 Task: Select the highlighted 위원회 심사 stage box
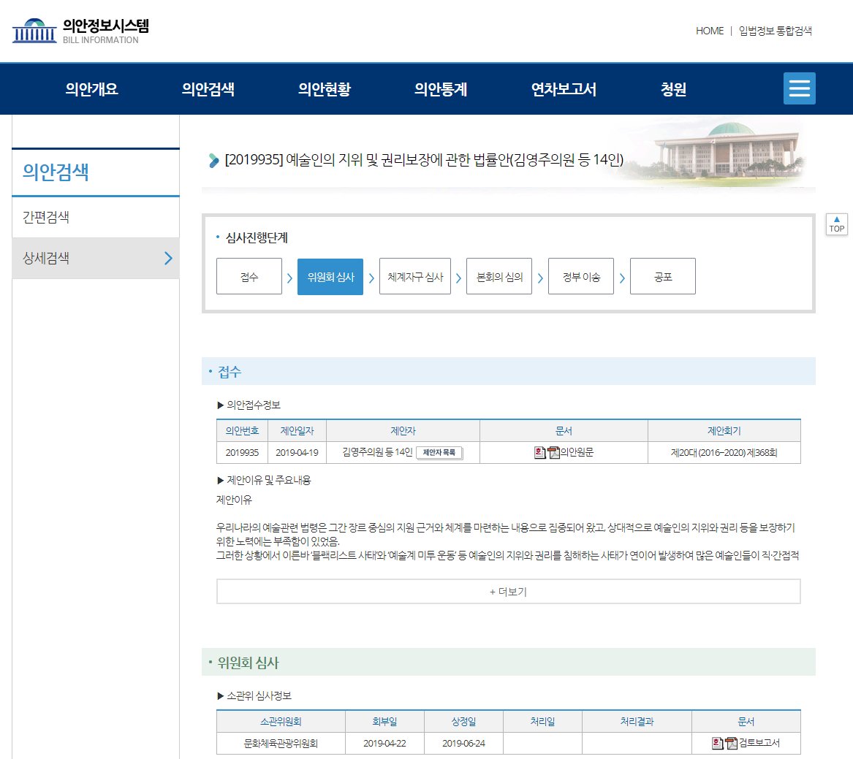330,276
